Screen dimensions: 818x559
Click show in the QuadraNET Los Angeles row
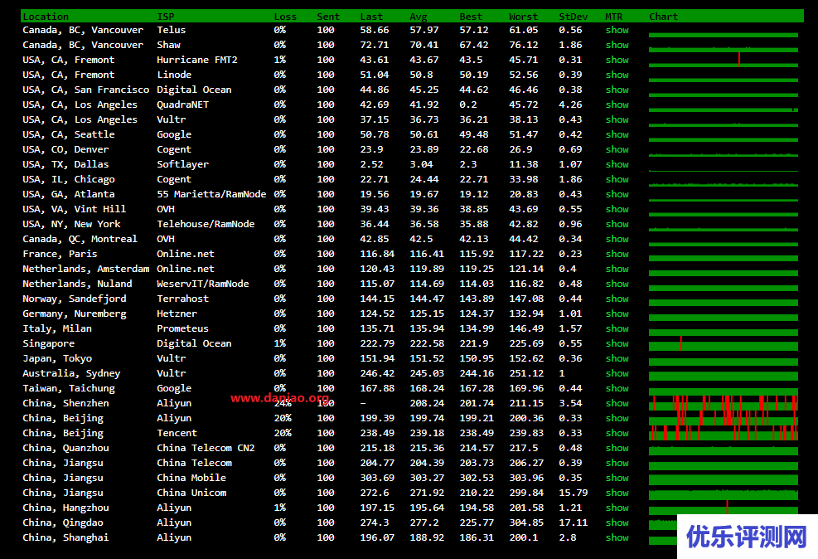pyautogui.click(x=617, y=105)
